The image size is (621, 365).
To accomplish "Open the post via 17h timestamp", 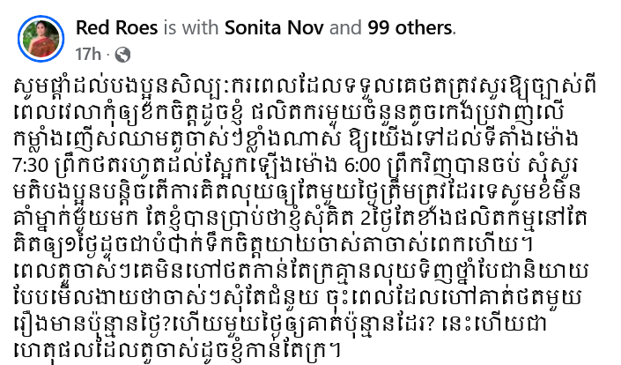I will (x=88, y=55).
